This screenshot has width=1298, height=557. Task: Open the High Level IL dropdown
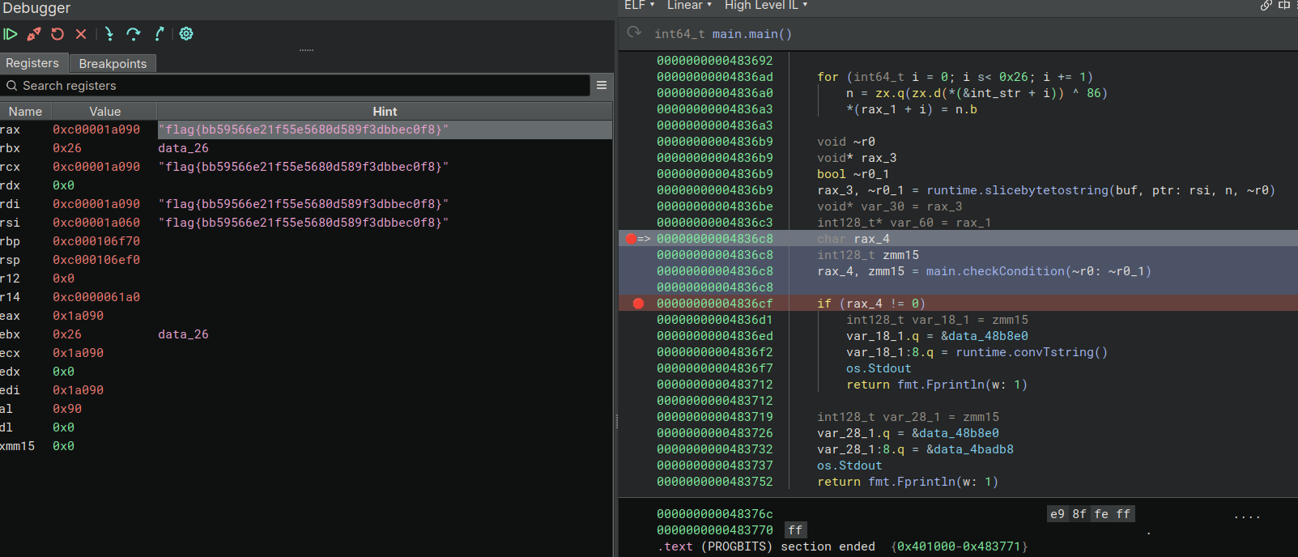(765, 6)
